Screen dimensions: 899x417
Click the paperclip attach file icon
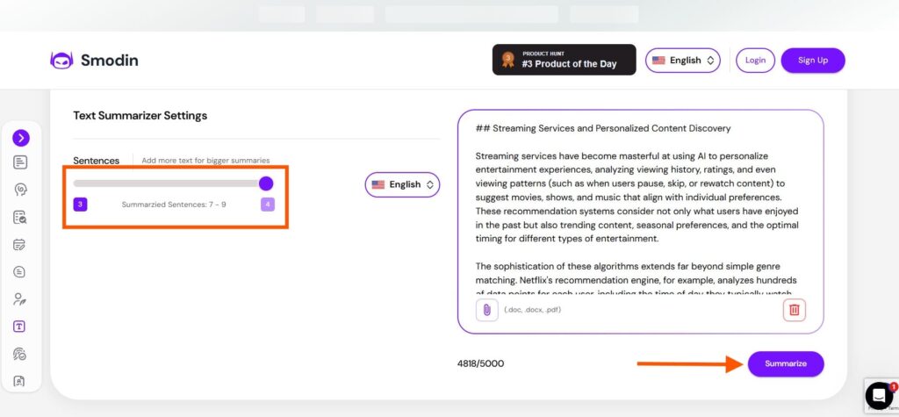pos(486,310)
